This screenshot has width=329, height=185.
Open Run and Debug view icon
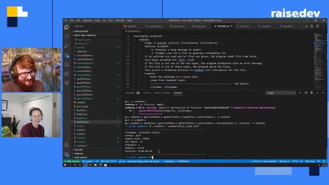(66, 46)
